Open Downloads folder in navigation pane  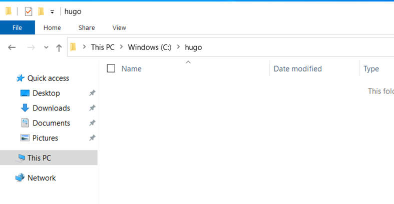tap(51, 108)
